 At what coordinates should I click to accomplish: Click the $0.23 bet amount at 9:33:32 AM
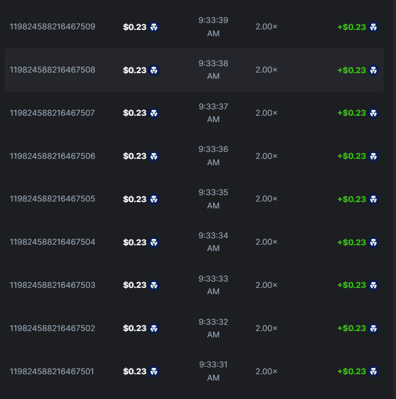point(135,328)
